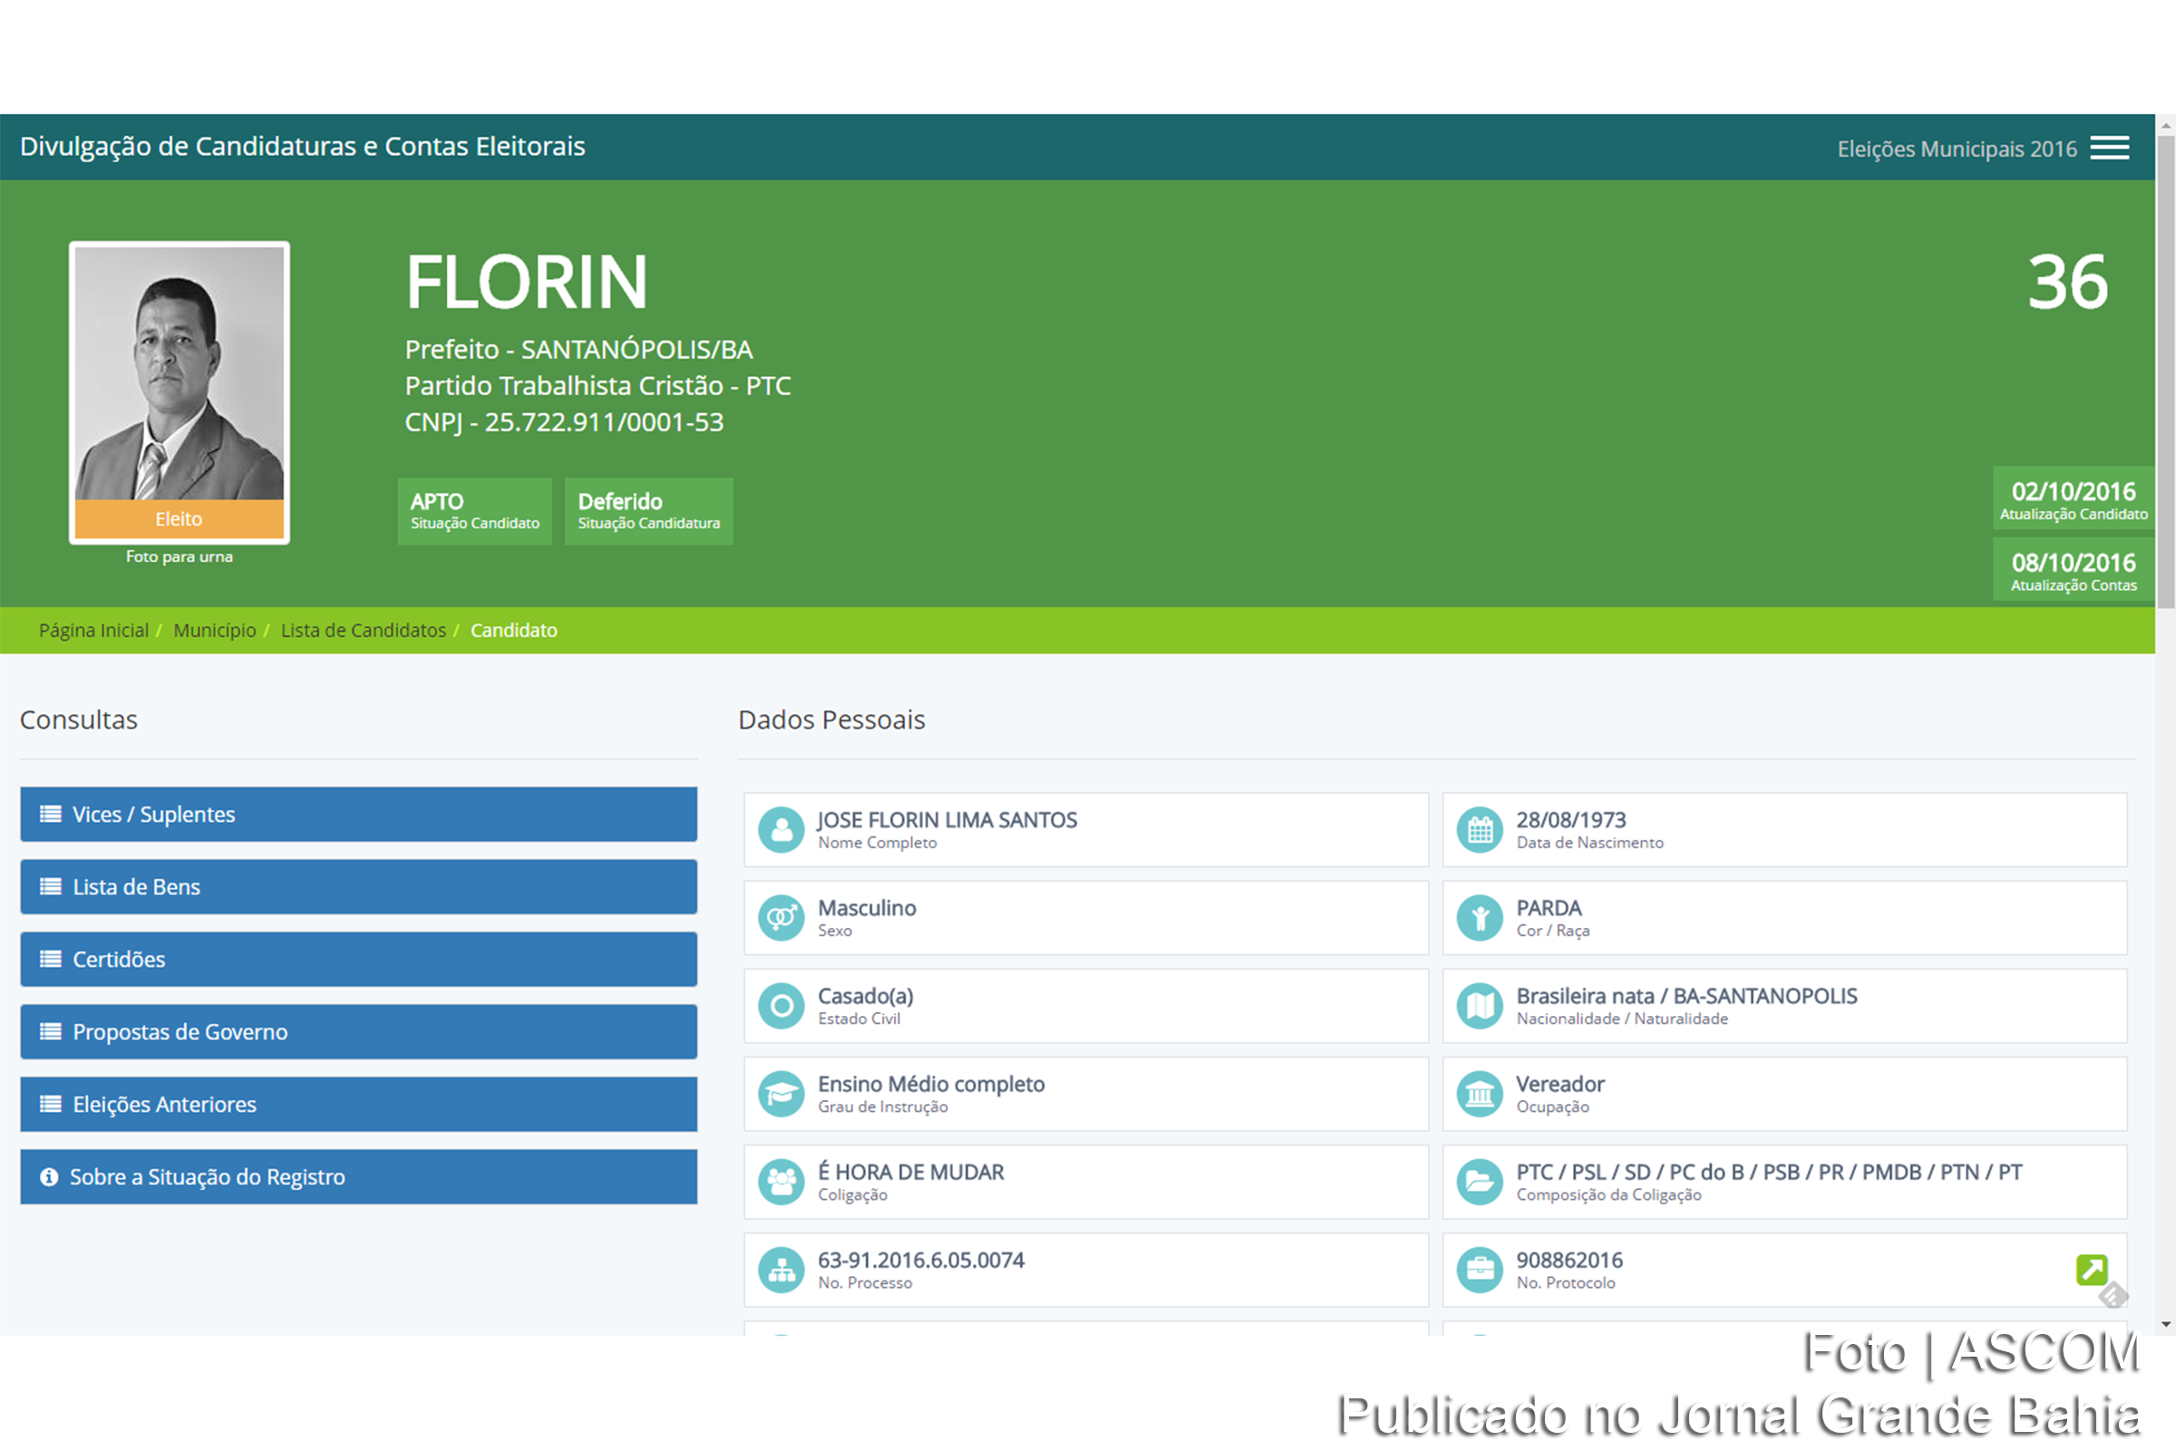Expand the hamburger menu near Eleições Municipais 2016
2176x1450 pixels.
pos(2110,146)
